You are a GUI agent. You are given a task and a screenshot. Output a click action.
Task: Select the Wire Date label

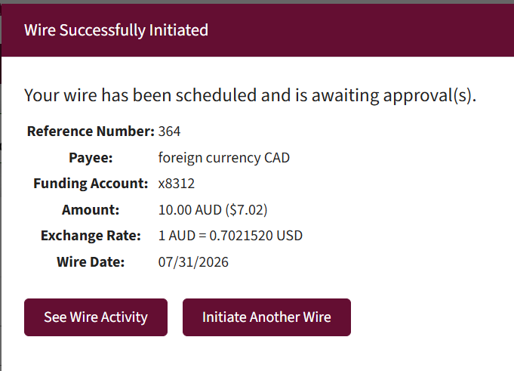[91, 261]
